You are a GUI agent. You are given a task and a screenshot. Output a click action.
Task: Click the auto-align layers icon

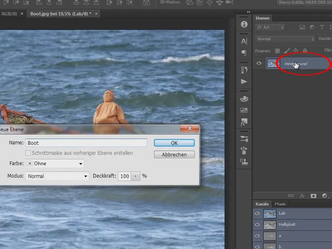point(146,2)
